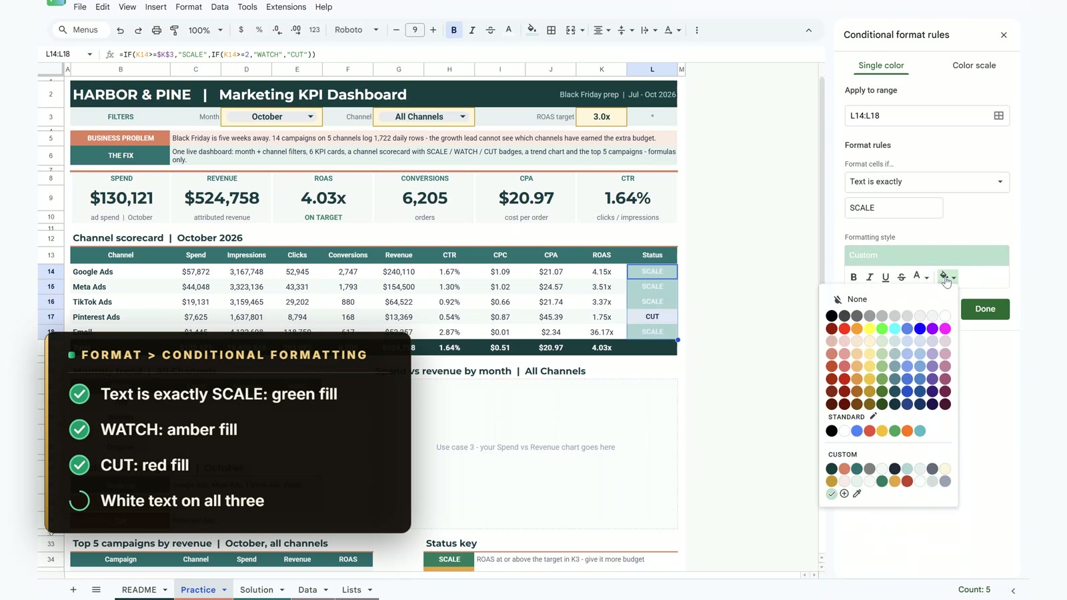This screenshot has height=600, width=1067.
Task: Open the October month filter dropdown
Action: click(x=271, y=117)
